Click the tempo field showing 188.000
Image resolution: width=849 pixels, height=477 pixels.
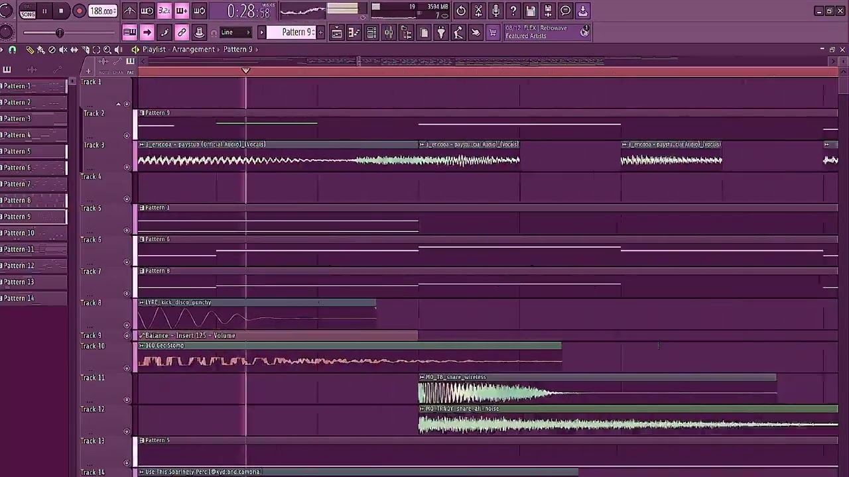click(103, 11)
